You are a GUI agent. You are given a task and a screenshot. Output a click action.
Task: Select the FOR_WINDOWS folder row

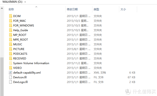(x=72, y=25)
